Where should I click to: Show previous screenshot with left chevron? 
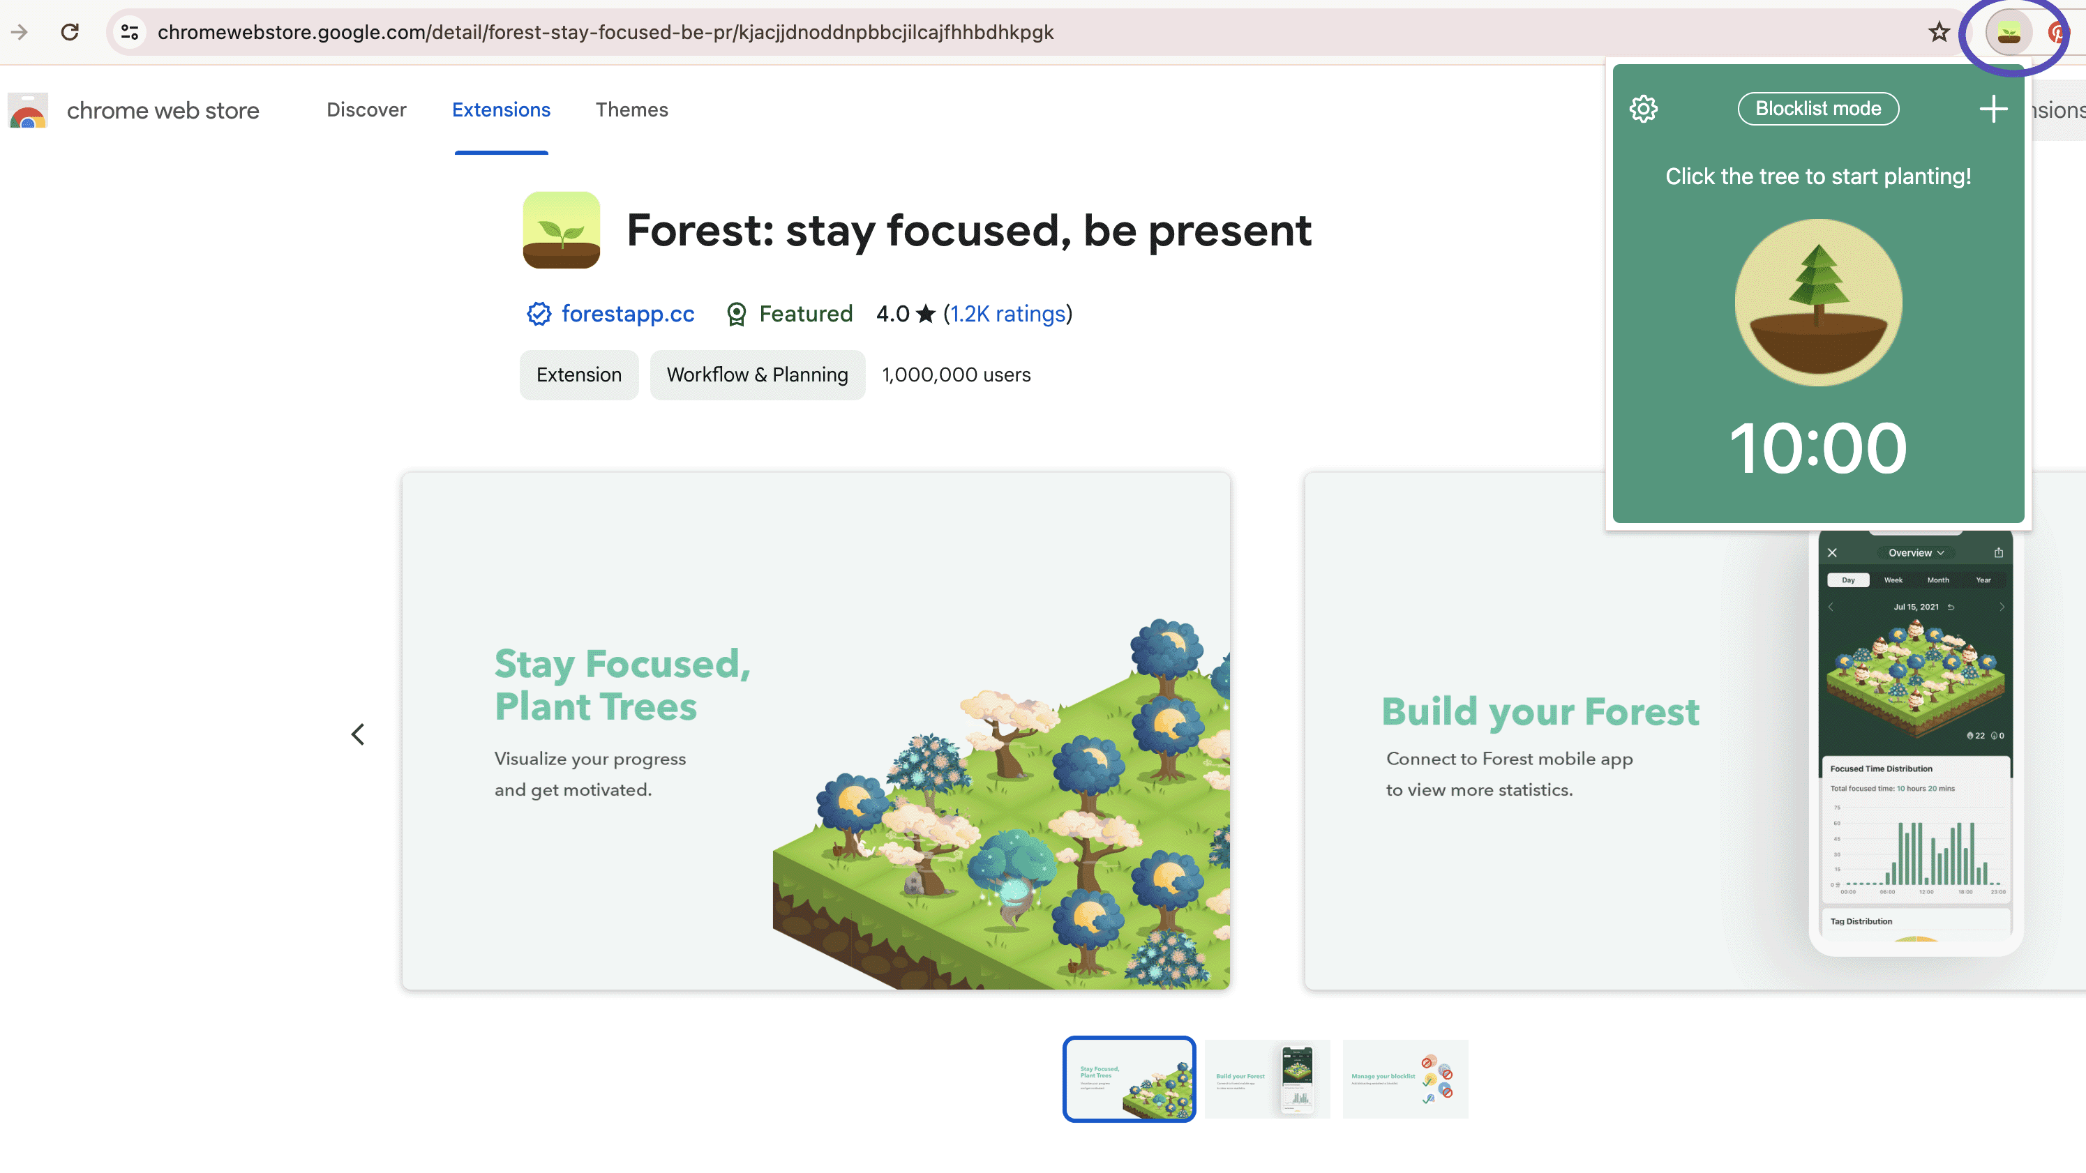(x=358, y=734)
